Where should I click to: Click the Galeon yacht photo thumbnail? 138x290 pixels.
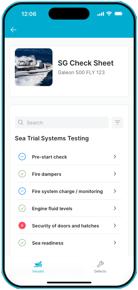(x=34, y=67)
